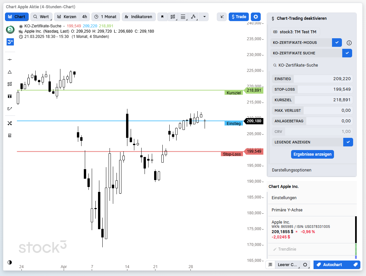This screenshot has height=276, width=366.
Task: Click the blue Einstieg line label
Action: click(x=234, y=123)
